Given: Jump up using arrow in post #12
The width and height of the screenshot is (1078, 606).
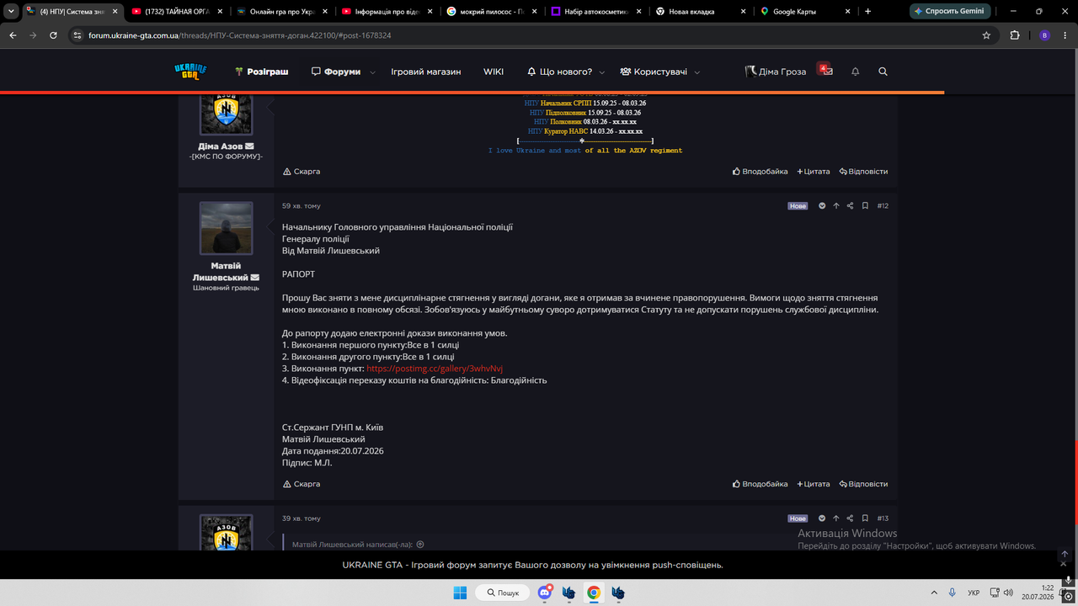Looking at the screenshot, I should coord(836,205).
